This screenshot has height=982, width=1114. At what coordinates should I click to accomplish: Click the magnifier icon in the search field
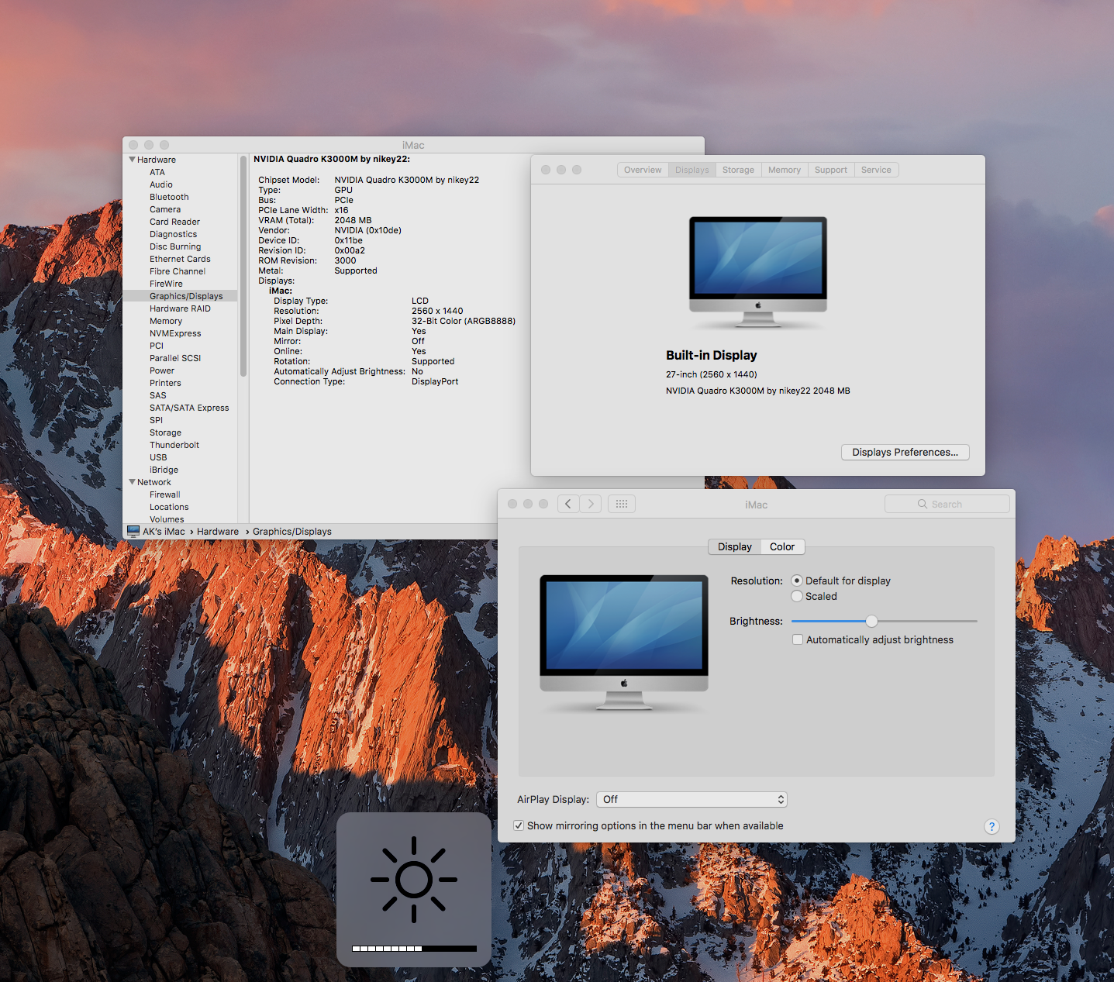click(x=923, y=504)
